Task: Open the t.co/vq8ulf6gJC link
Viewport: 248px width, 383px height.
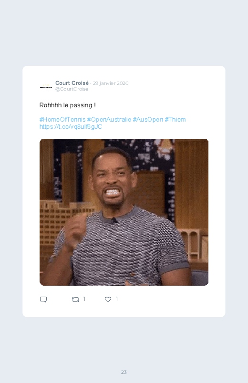Action: point(71,127)
